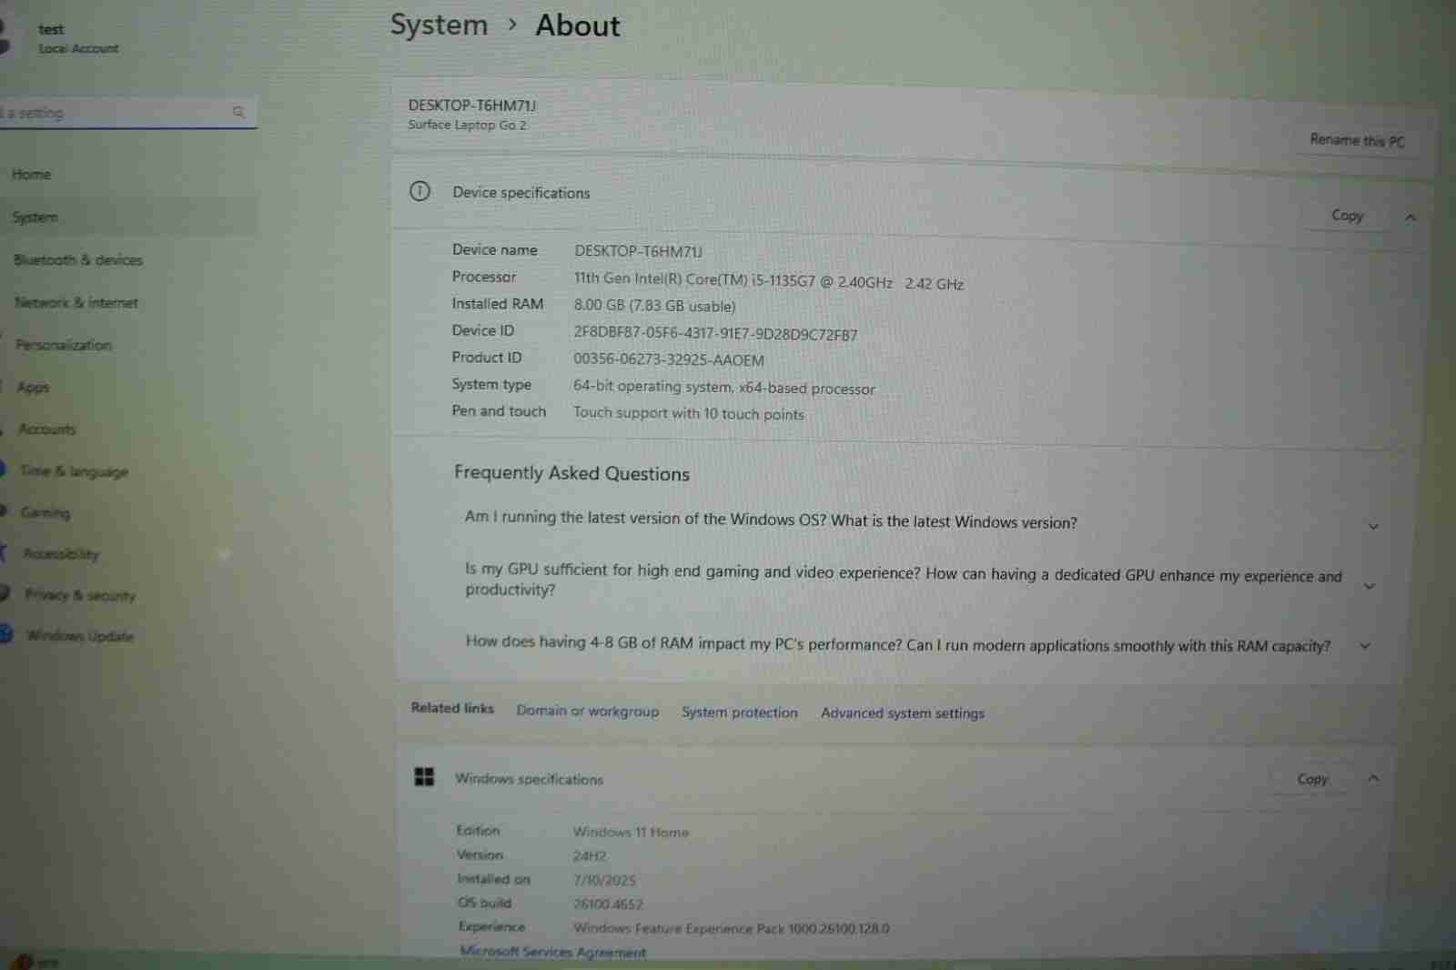Expand the latest Windows version FAQ question

coord(1373,526)
